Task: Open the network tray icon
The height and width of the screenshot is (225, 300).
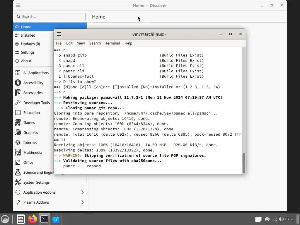Action: [275, 219]
